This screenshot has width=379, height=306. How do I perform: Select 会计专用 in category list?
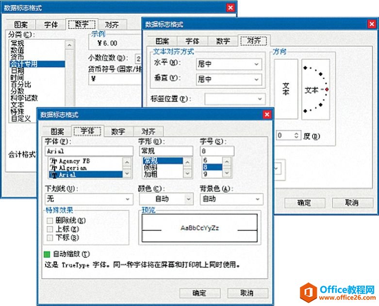pyautogui.click(x=37, y=64)
